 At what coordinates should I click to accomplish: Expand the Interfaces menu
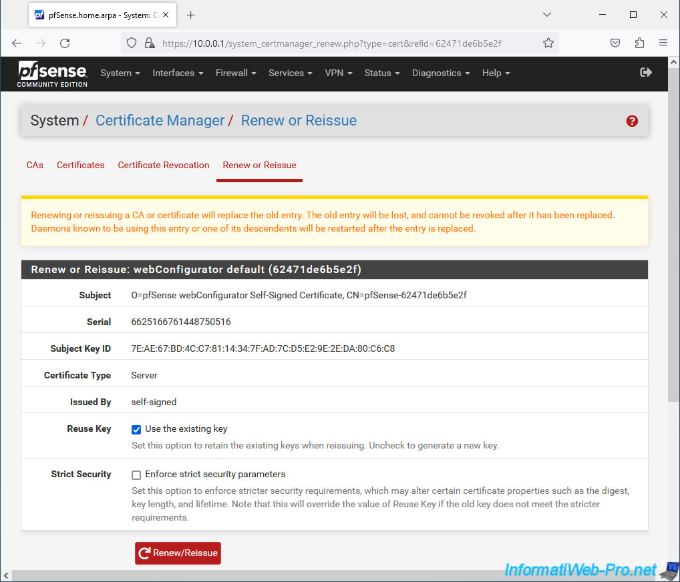(x=178, y=73)
